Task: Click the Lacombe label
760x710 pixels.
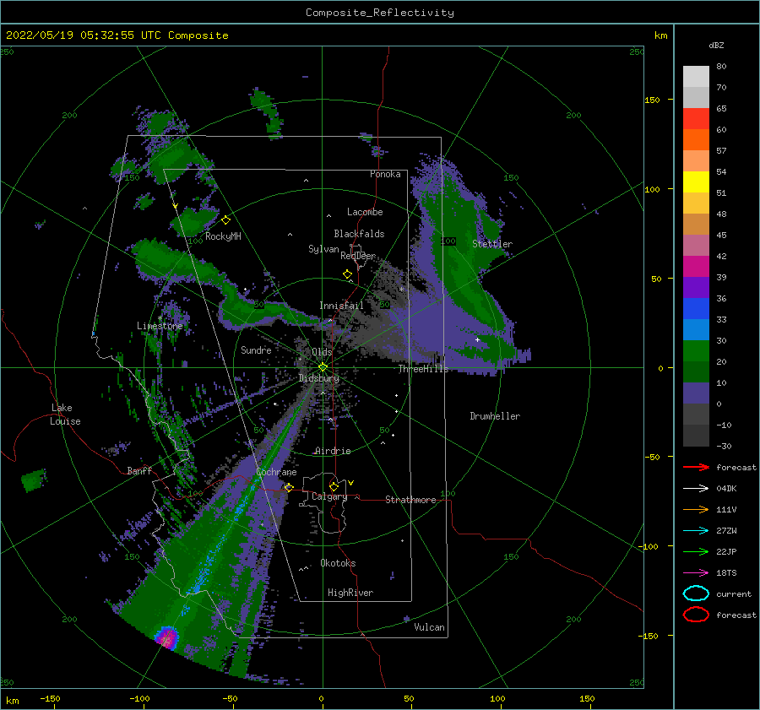Action: pyautogui.click(x=365, y=212)
